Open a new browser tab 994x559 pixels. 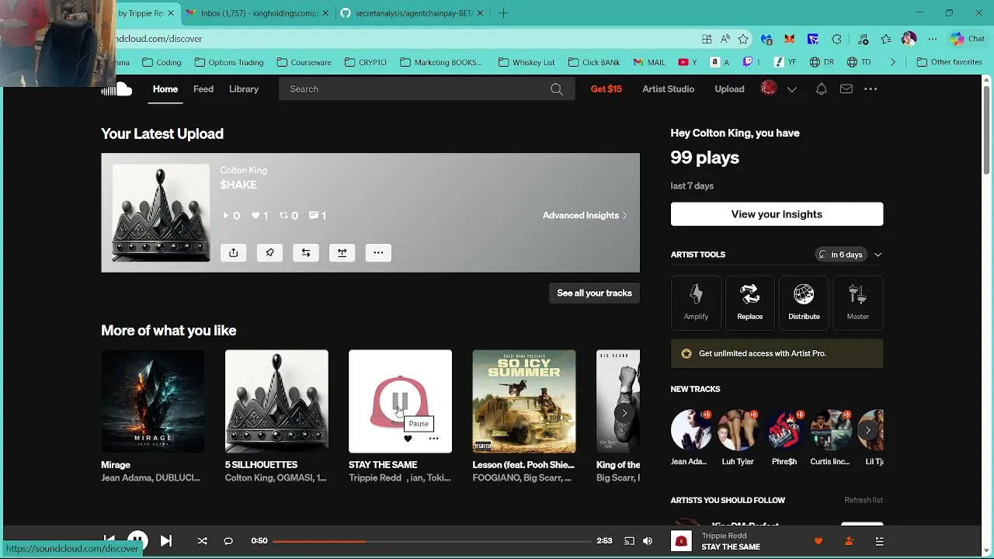point(503,13)
